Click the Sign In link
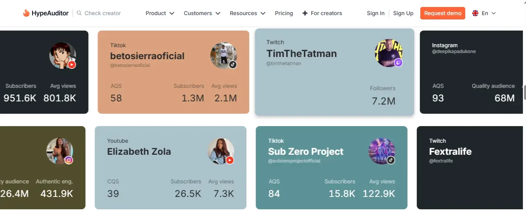Image resolution: width=526 pixels, height=212 pixels. click(375, 13)
